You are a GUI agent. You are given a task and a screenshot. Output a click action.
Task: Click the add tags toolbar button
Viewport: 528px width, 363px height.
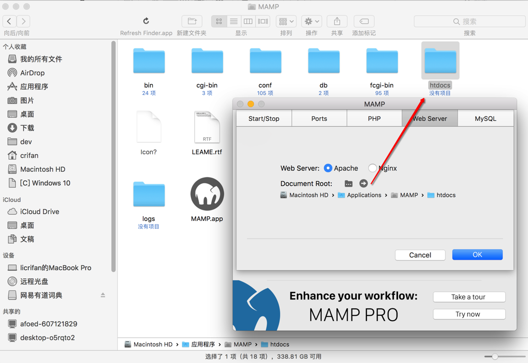pyautogui.click(x=364, y=22)
